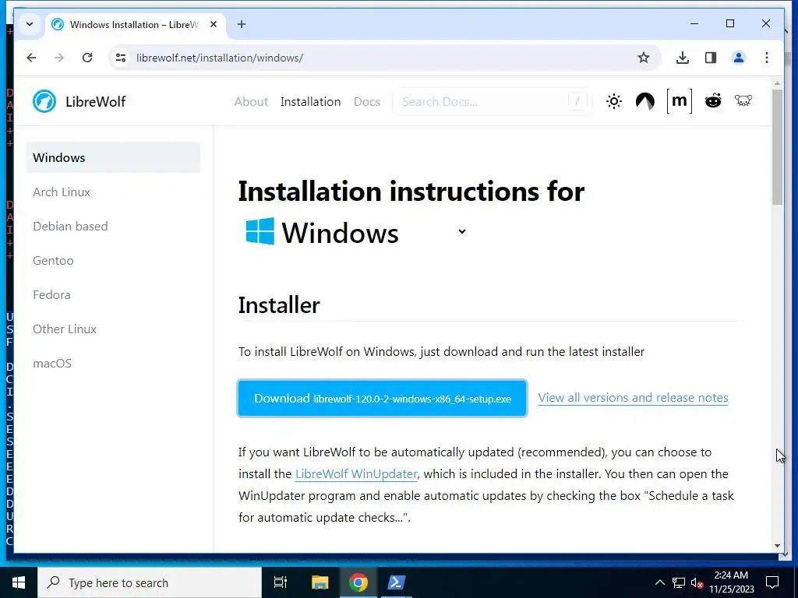This screenshot has width=798, height=598.
Task: Click the LibreWolf logo icon
Action: [x=44, y=101]
